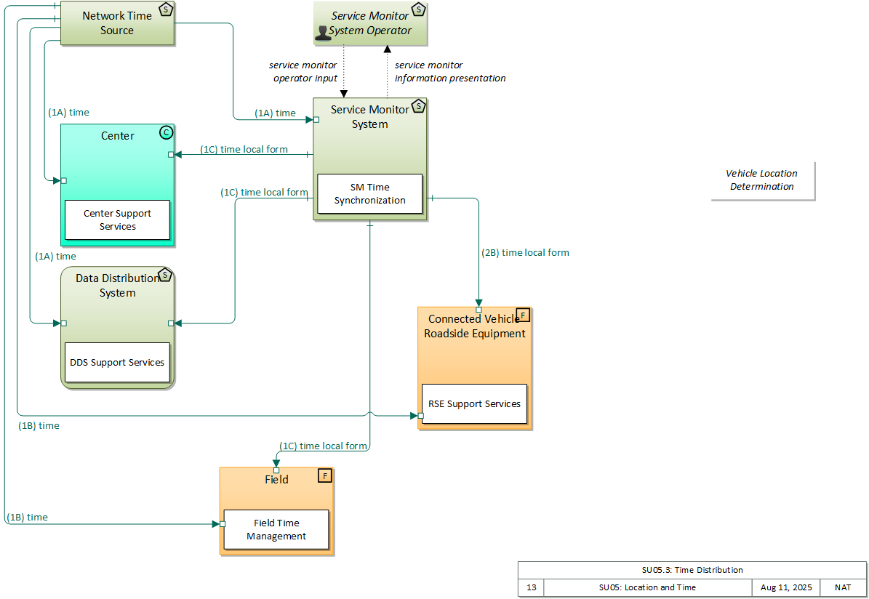Viewport: 869px width, 599px height.
Task: Open the Vehicle Location Determination reference
Action: pyautogui.click(x=761, y=180)
